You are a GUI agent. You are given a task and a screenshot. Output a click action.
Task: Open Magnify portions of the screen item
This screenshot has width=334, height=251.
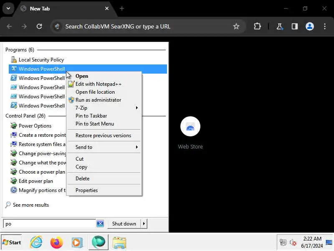(38, 190)
